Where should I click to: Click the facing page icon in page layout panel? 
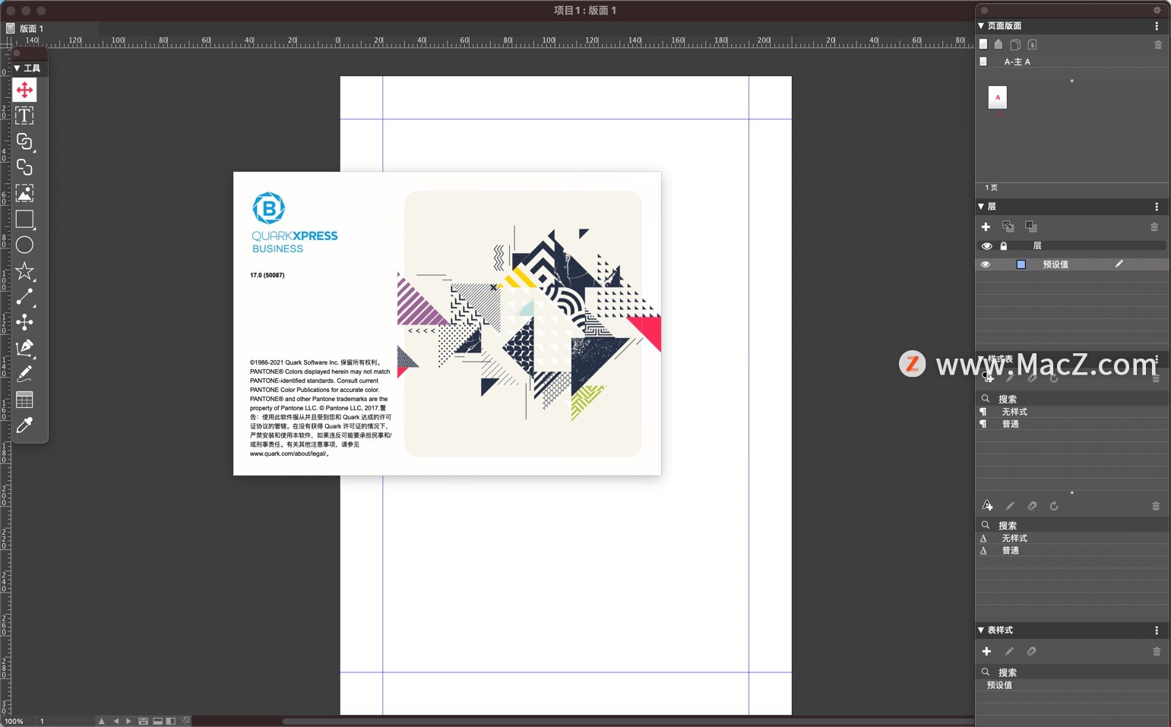[999, 44]
